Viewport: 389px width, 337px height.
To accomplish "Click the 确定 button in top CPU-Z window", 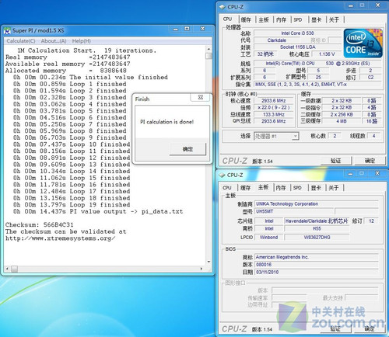I will [x=370, y=161].
